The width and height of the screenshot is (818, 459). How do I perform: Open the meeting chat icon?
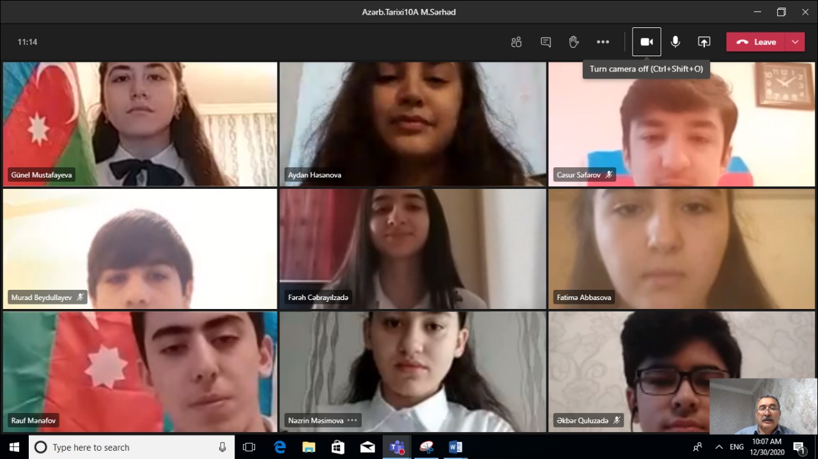click(546, 42)
